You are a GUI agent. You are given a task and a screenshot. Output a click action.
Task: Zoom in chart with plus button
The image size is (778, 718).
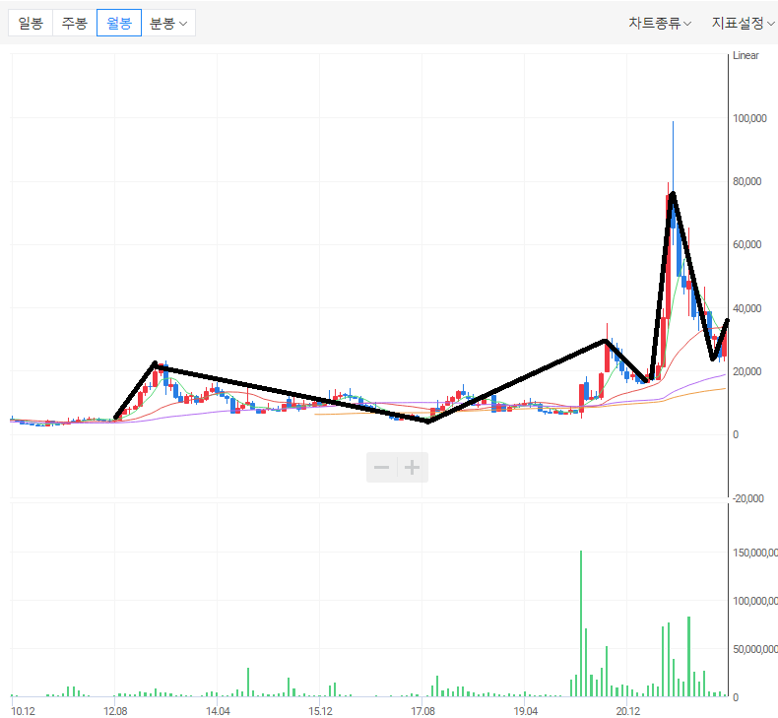[413, 468]
